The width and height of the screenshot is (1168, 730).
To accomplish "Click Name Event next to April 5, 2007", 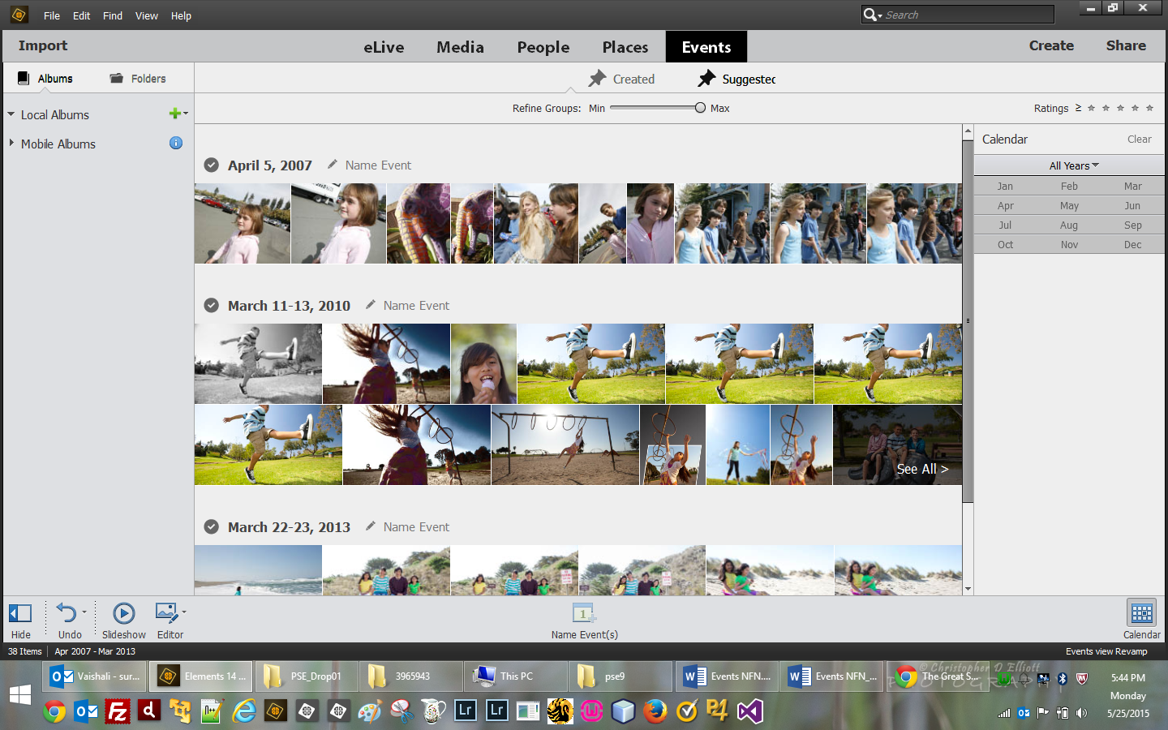I will 378,165.
